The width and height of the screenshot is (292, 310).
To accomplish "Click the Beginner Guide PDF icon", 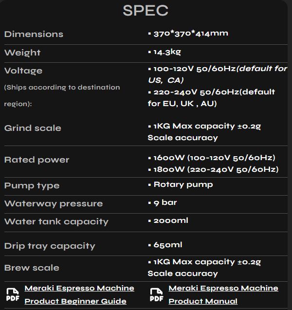I will click(x=13, y=294).
